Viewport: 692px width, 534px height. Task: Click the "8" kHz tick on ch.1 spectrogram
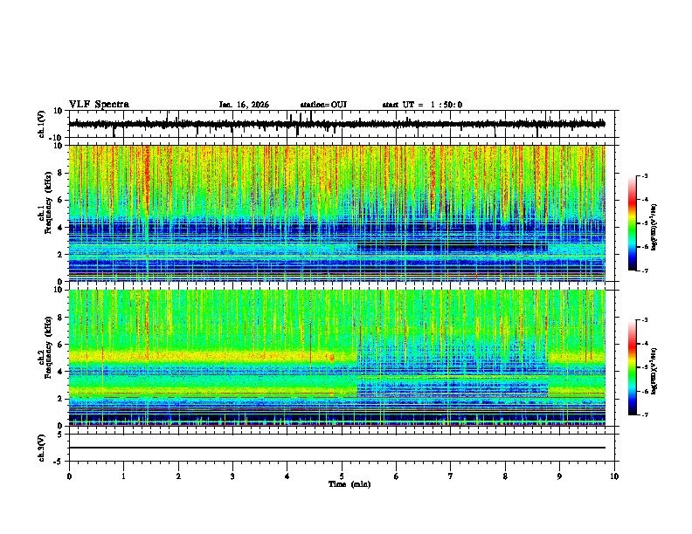[x=60, y=173]
